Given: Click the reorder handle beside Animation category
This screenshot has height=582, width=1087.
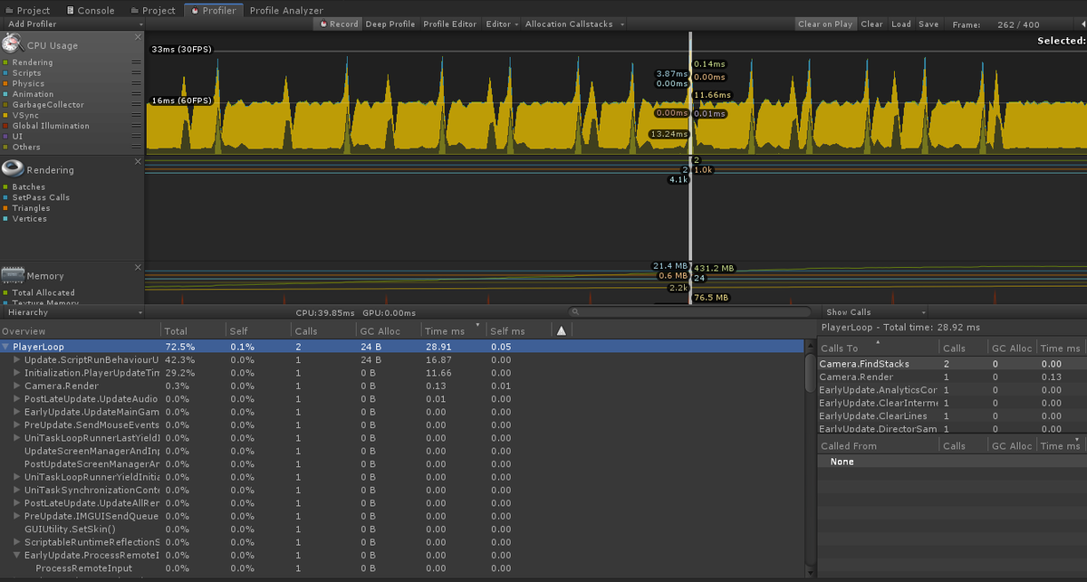Looking at the screenshot, I should (x=137, y=94).
